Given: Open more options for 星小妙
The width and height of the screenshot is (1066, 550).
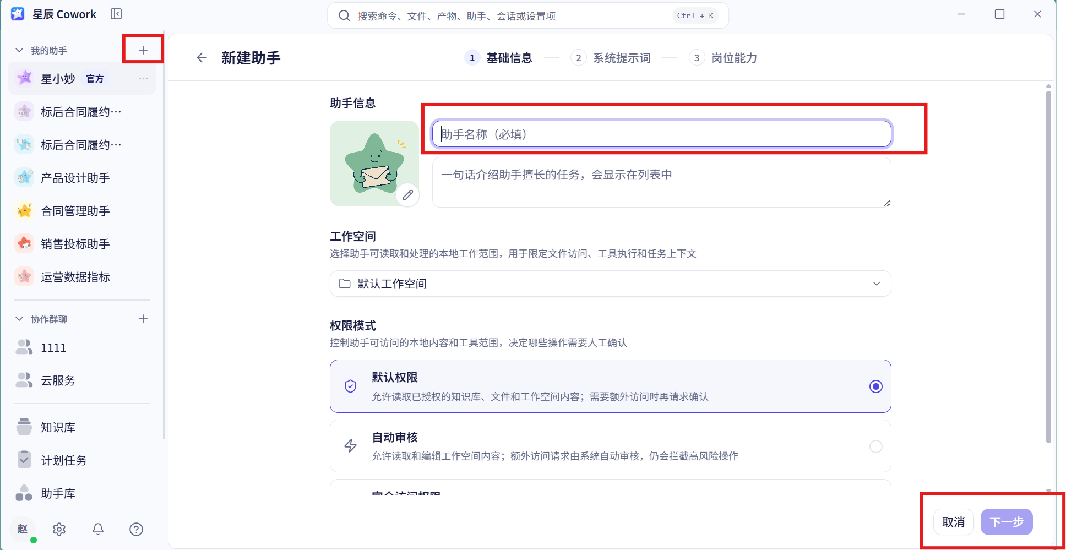Looking at the screenshot, I should click(143, 79).
